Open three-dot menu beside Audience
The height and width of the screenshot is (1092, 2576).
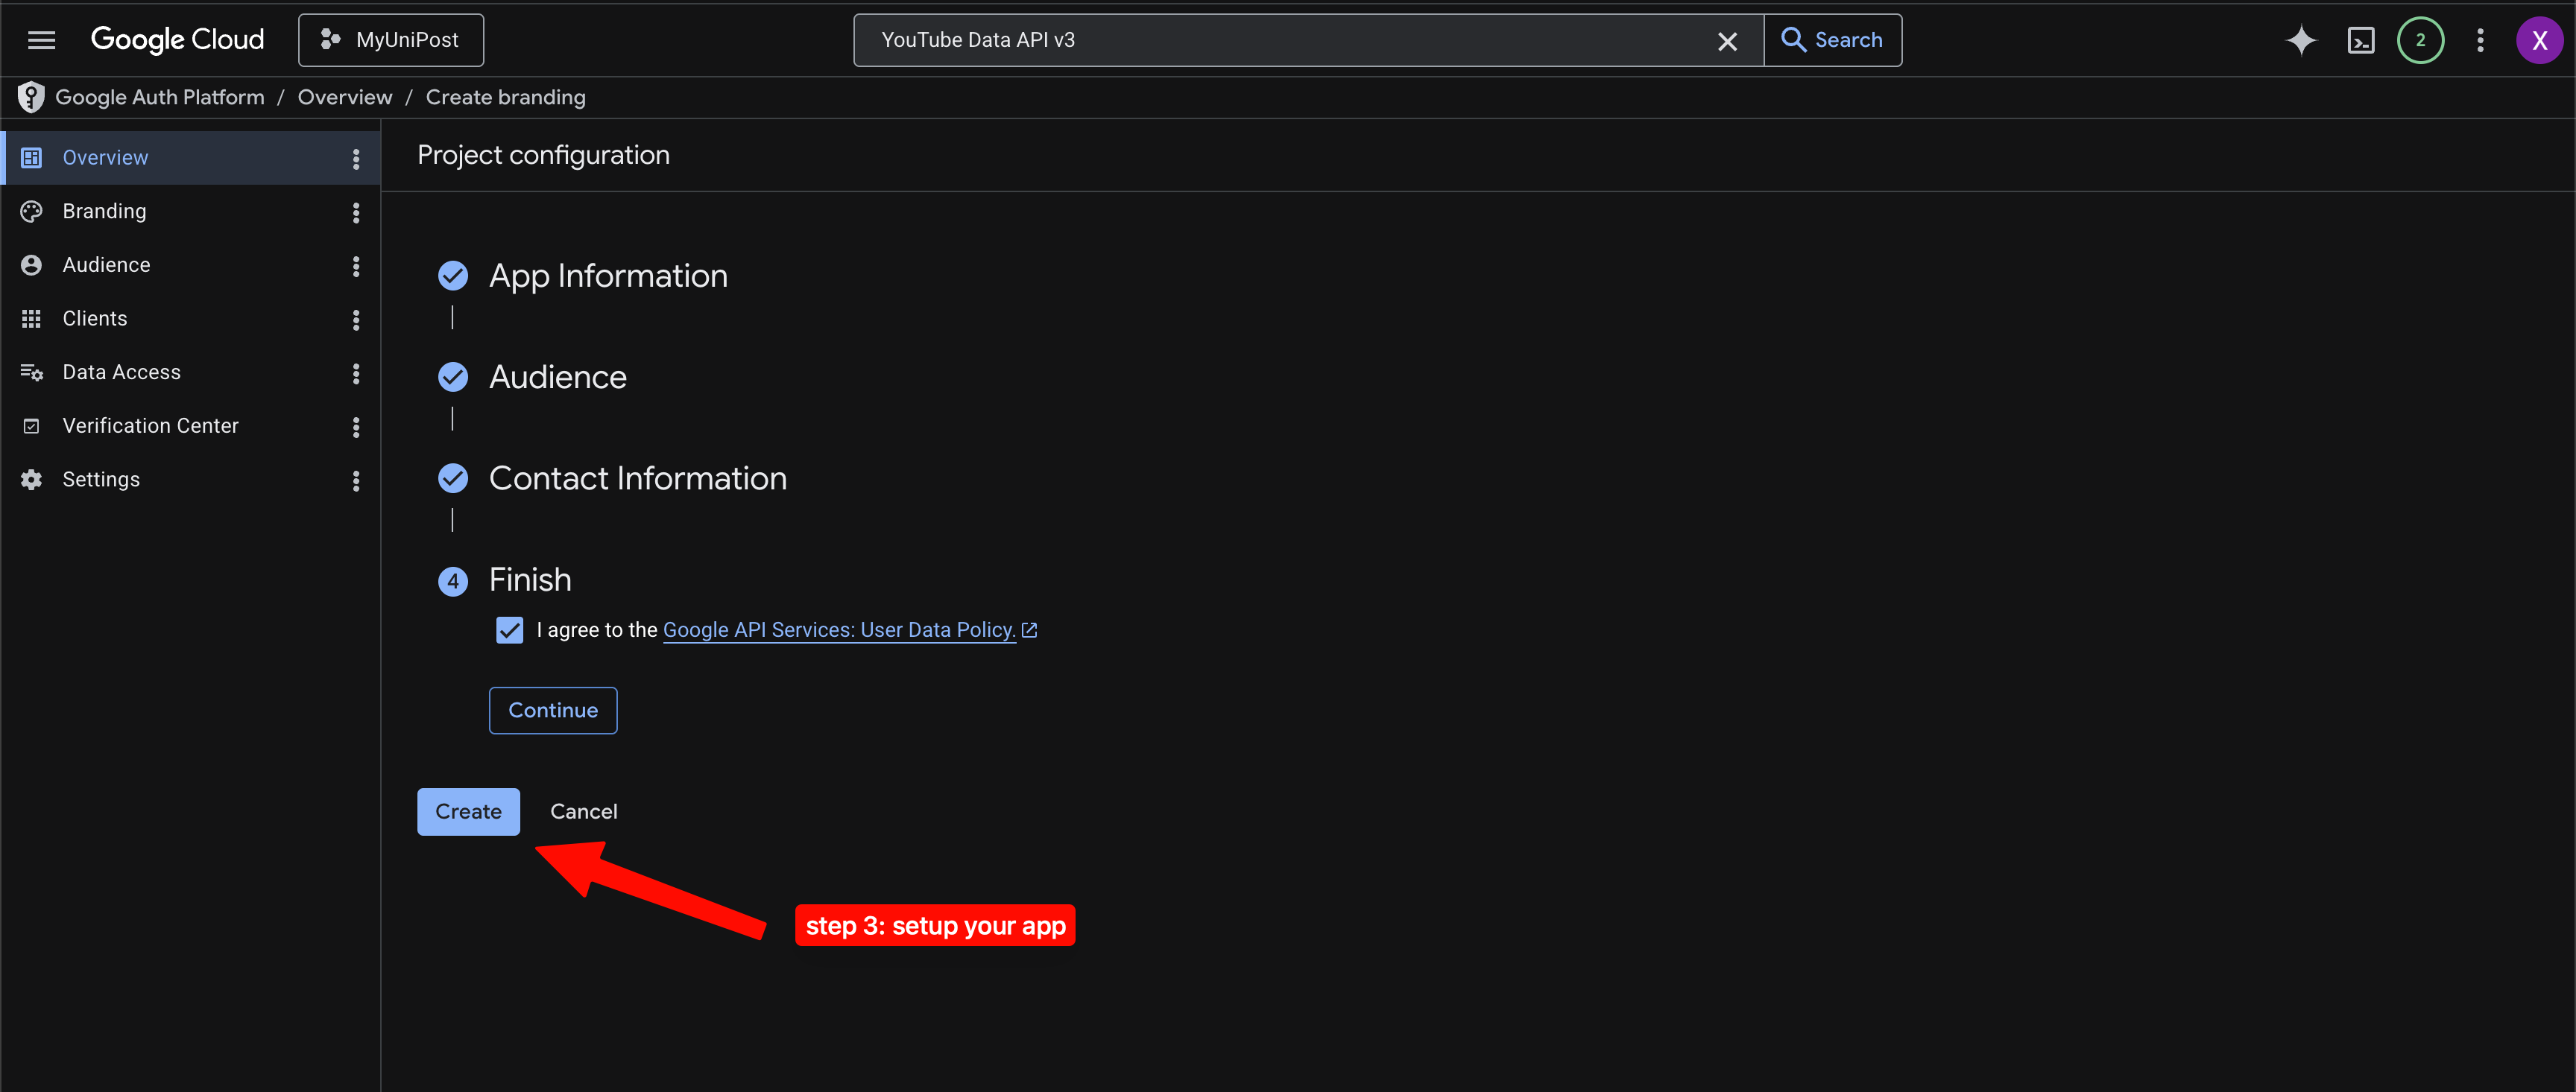(x=356, y=266)
